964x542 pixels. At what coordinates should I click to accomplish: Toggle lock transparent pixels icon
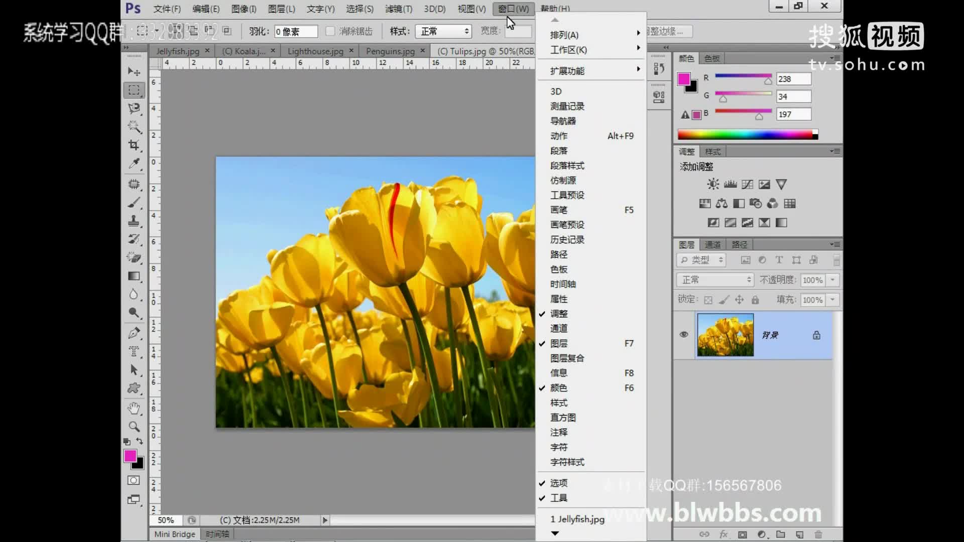[708, 300]
